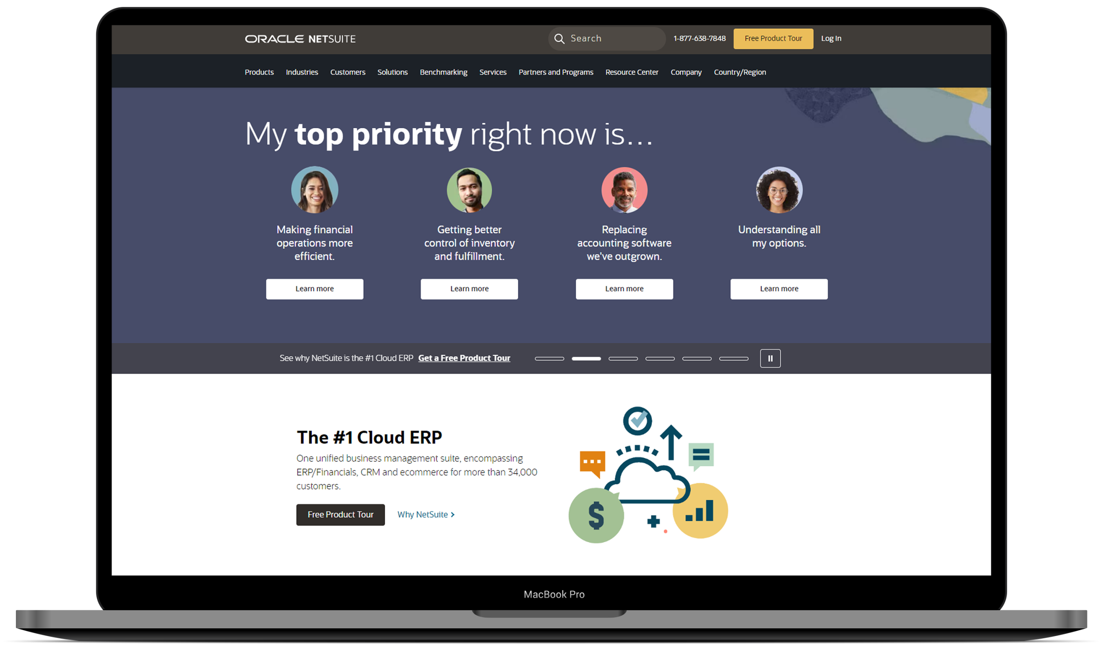Click the pause button on the carousel

[771, 358]
